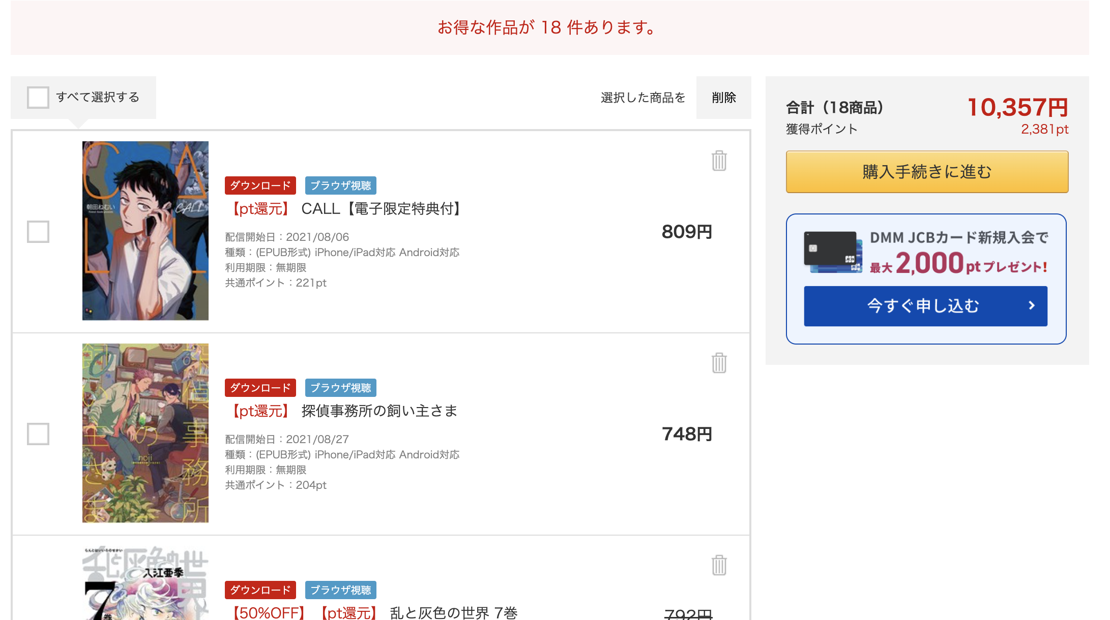1110x620 pixels.
Task: Click the 748円 price
Action: point(687,434)
